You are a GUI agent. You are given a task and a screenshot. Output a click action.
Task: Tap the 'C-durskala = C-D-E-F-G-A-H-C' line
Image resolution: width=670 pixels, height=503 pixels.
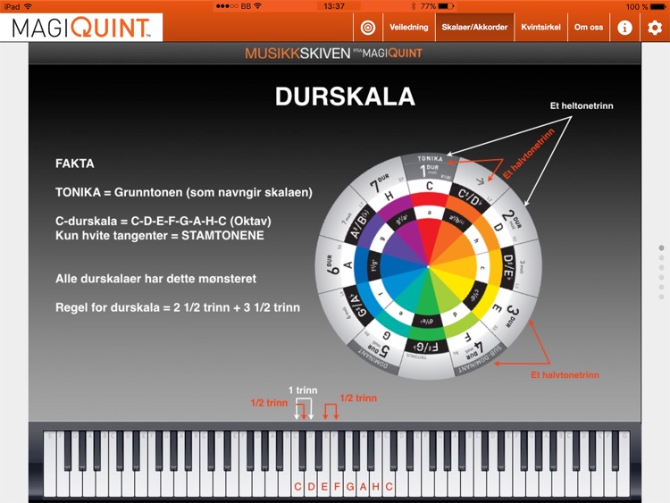163,221
